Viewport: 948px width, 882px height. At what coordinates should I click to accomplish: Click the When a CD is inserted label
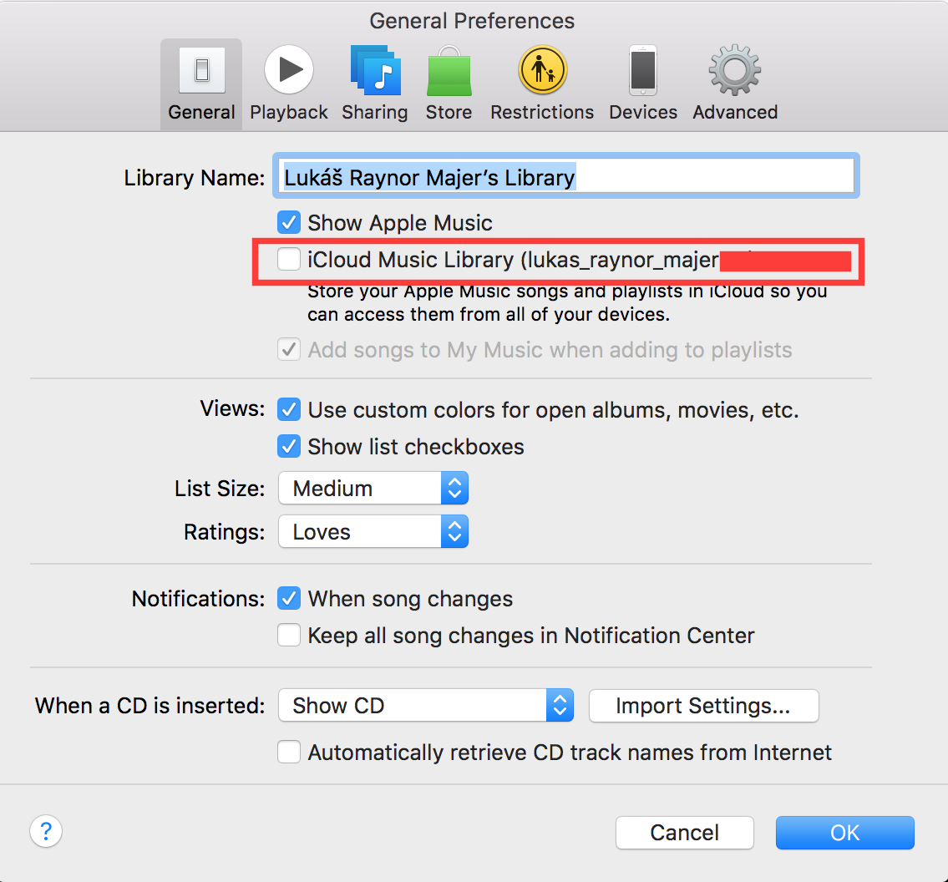pos(150,706)
